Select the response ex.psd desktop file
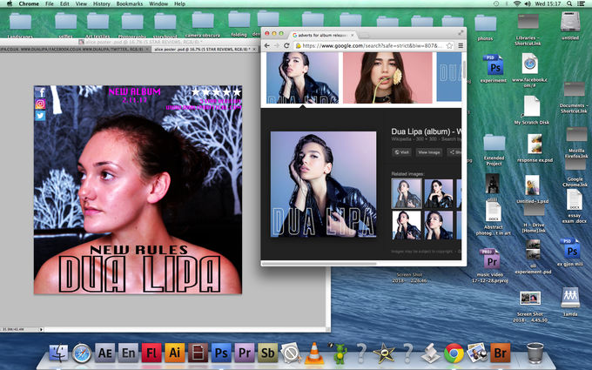This screenshot has height=370, width=592. pos(535,148)
